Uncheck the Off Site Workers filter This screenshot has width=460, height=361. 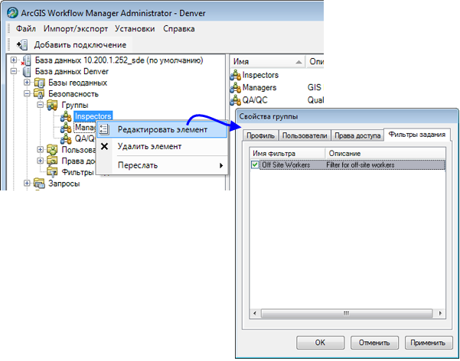[256, 164]
